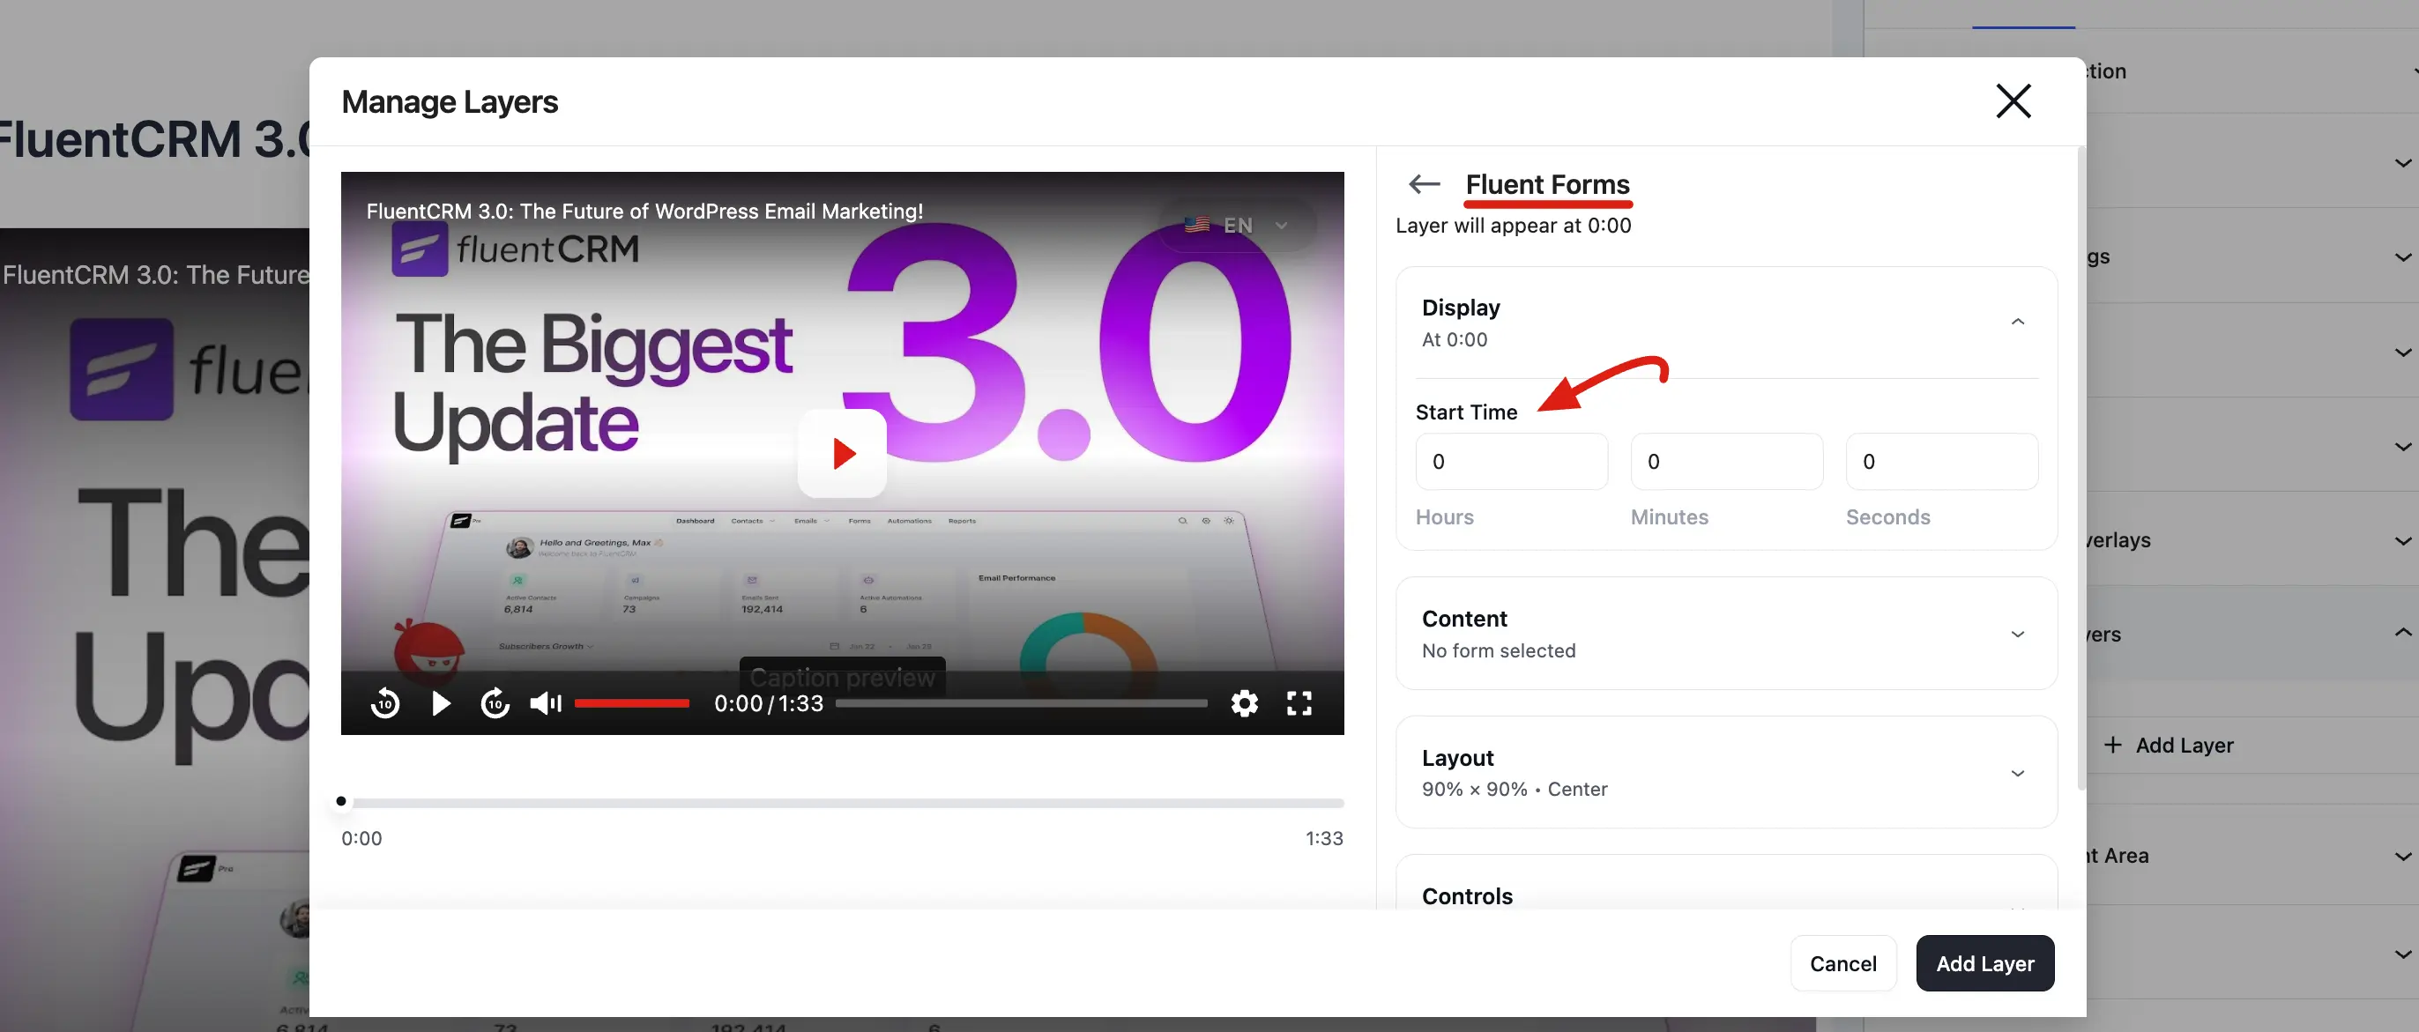
Task: Expand the Layout section
Action: click(1726, 773)
